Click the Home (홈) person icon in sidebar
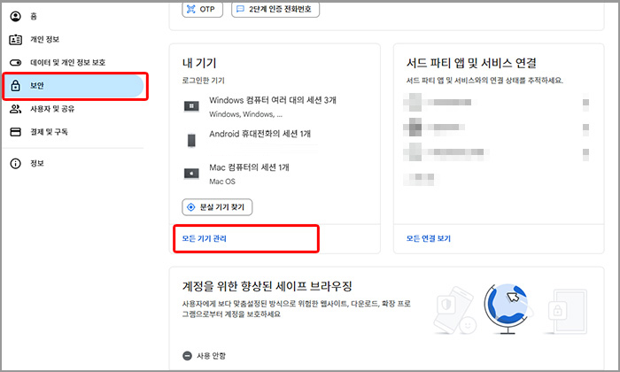Viewport: 620px width, 372px height. (15, 16)
